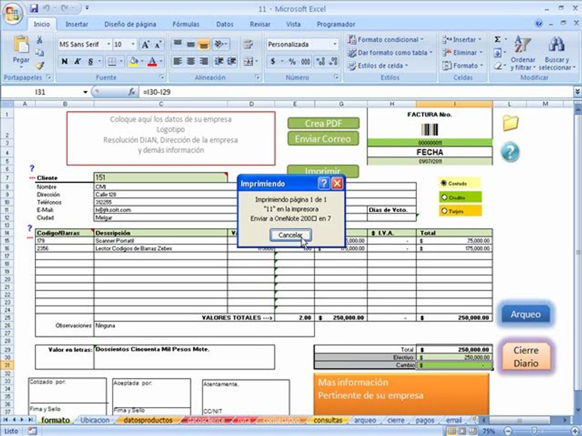Image resolution: width=582 pixels, height=436 pixels.
Task: Switch to the datosproductos sheet tab
Action: pyautogui.click(x=148, y=420)
